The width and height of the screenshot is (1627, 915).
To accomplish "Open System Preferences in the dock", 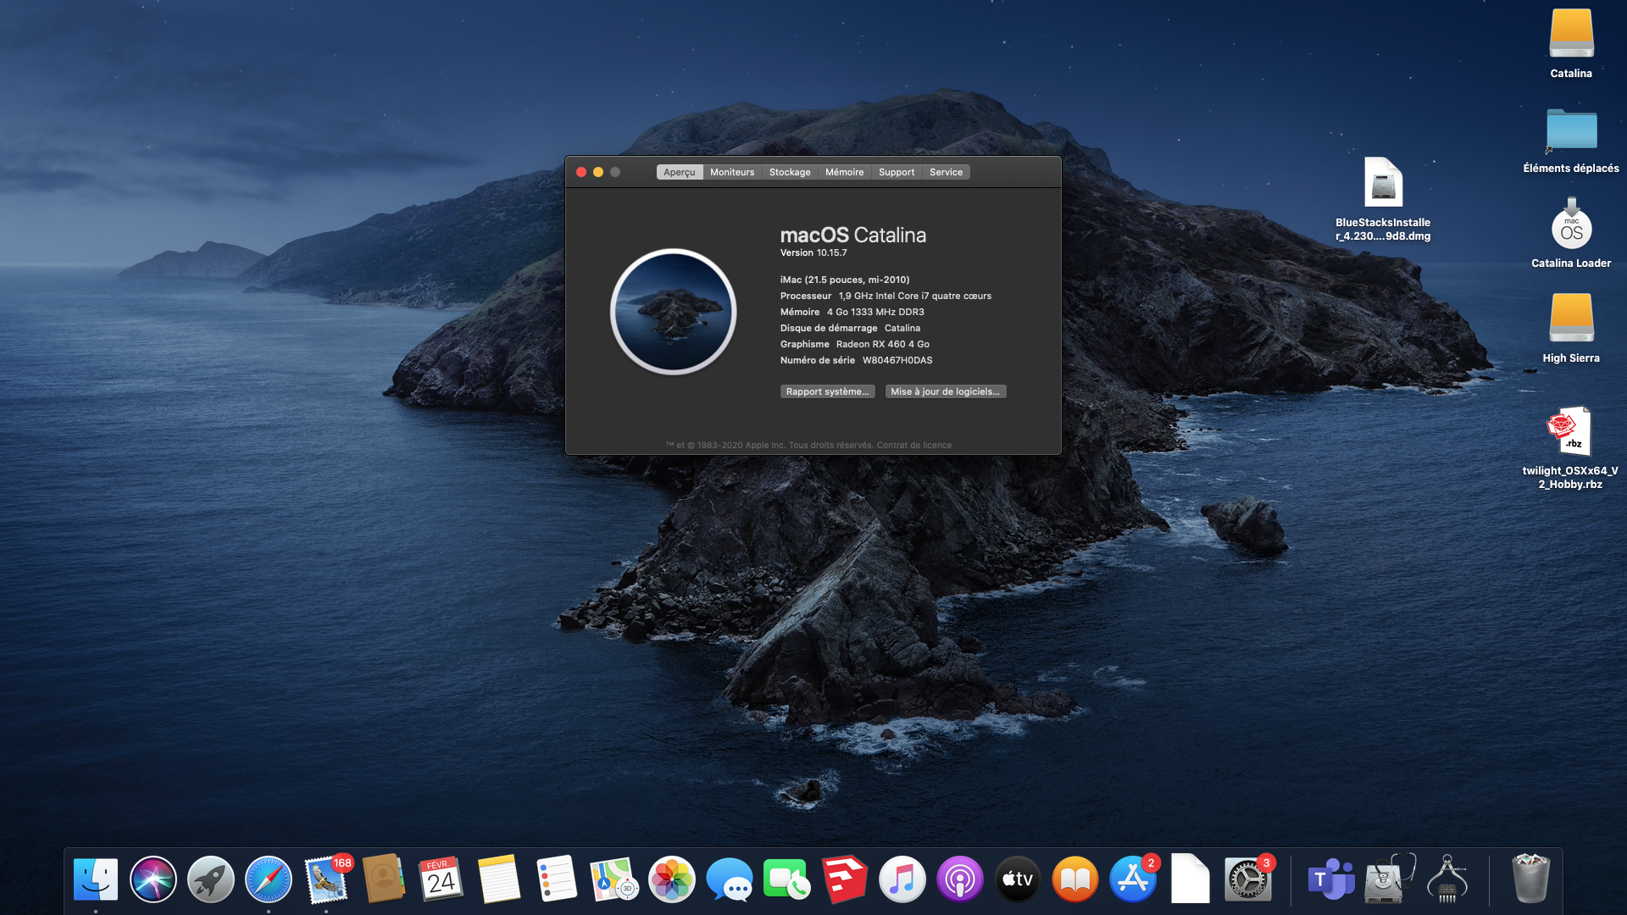I will coord(1247,879).
